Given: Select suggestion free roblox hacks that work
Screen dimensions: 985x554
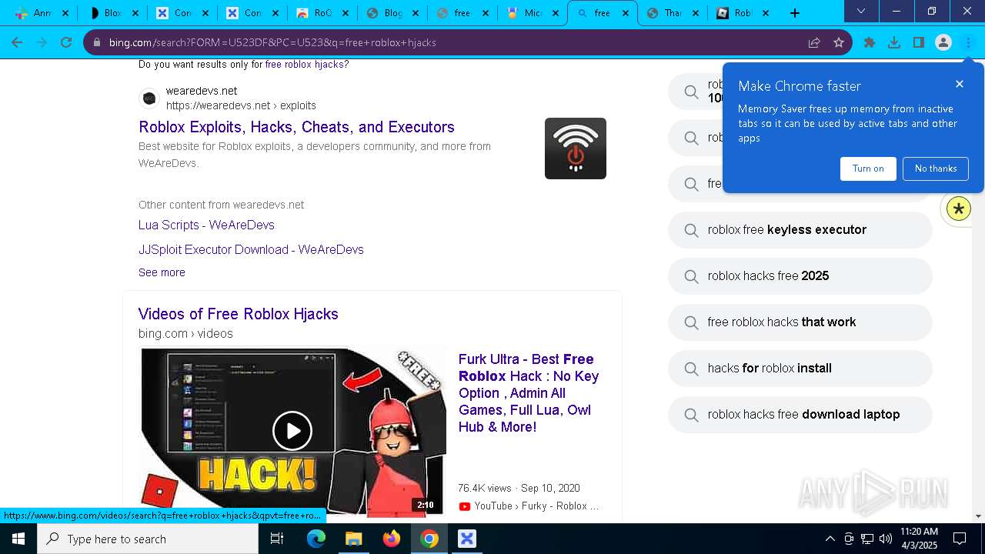Looking at the screenshot, I should point(800,322).
